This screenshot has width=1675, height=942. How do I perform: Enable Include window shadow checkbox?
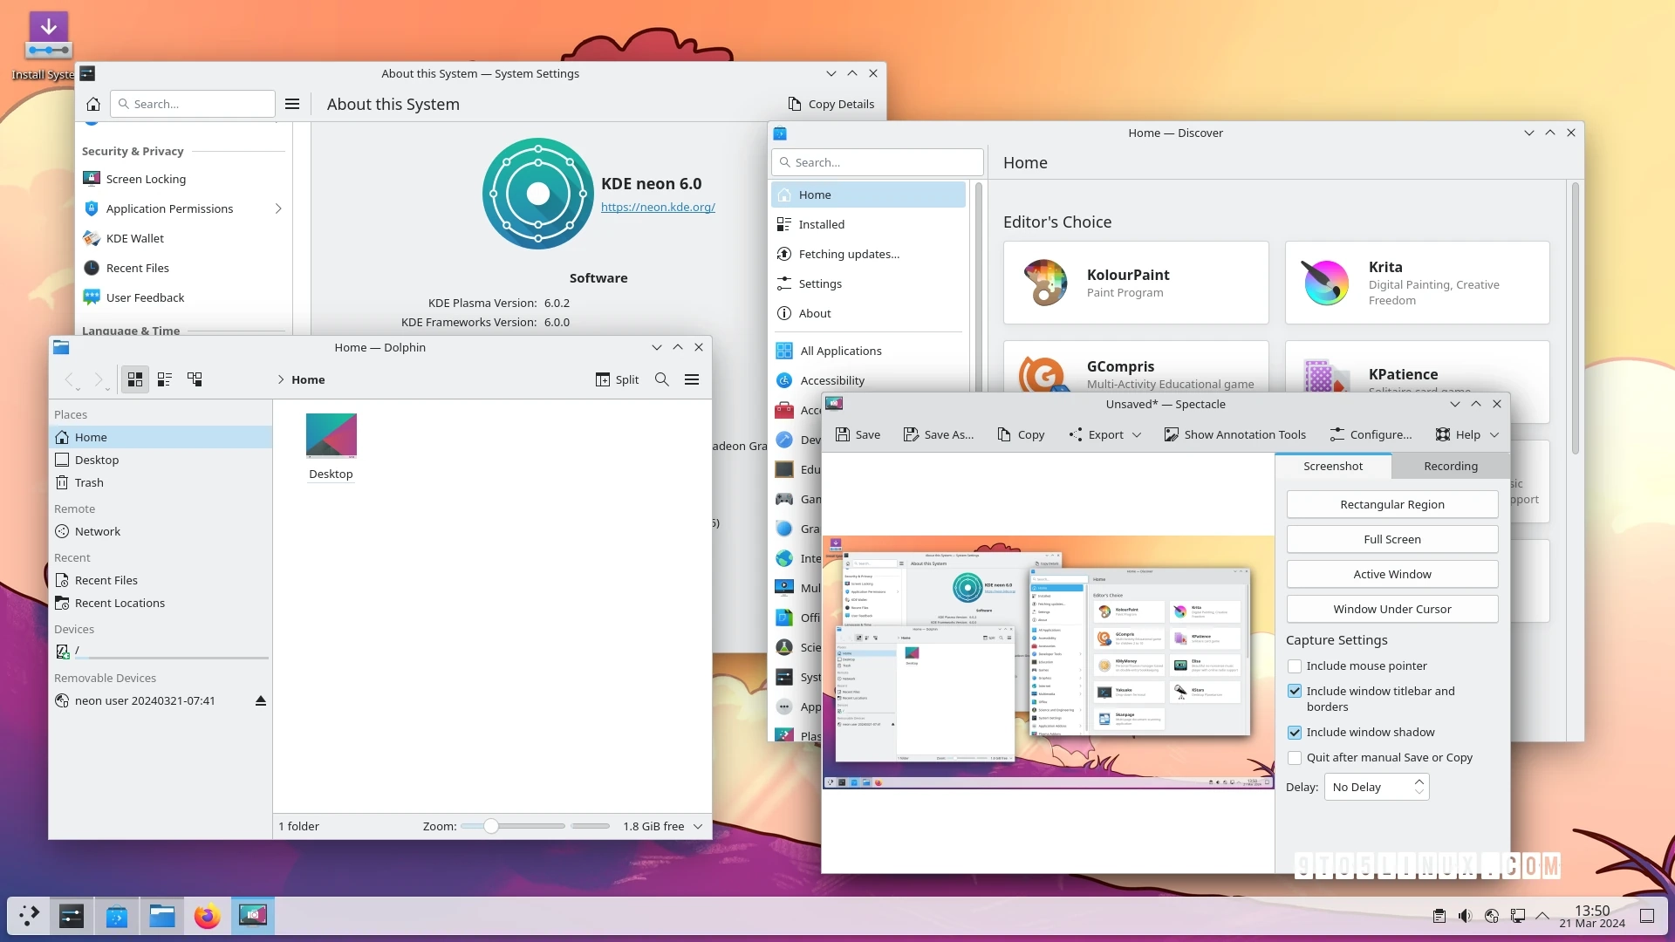1295,732
